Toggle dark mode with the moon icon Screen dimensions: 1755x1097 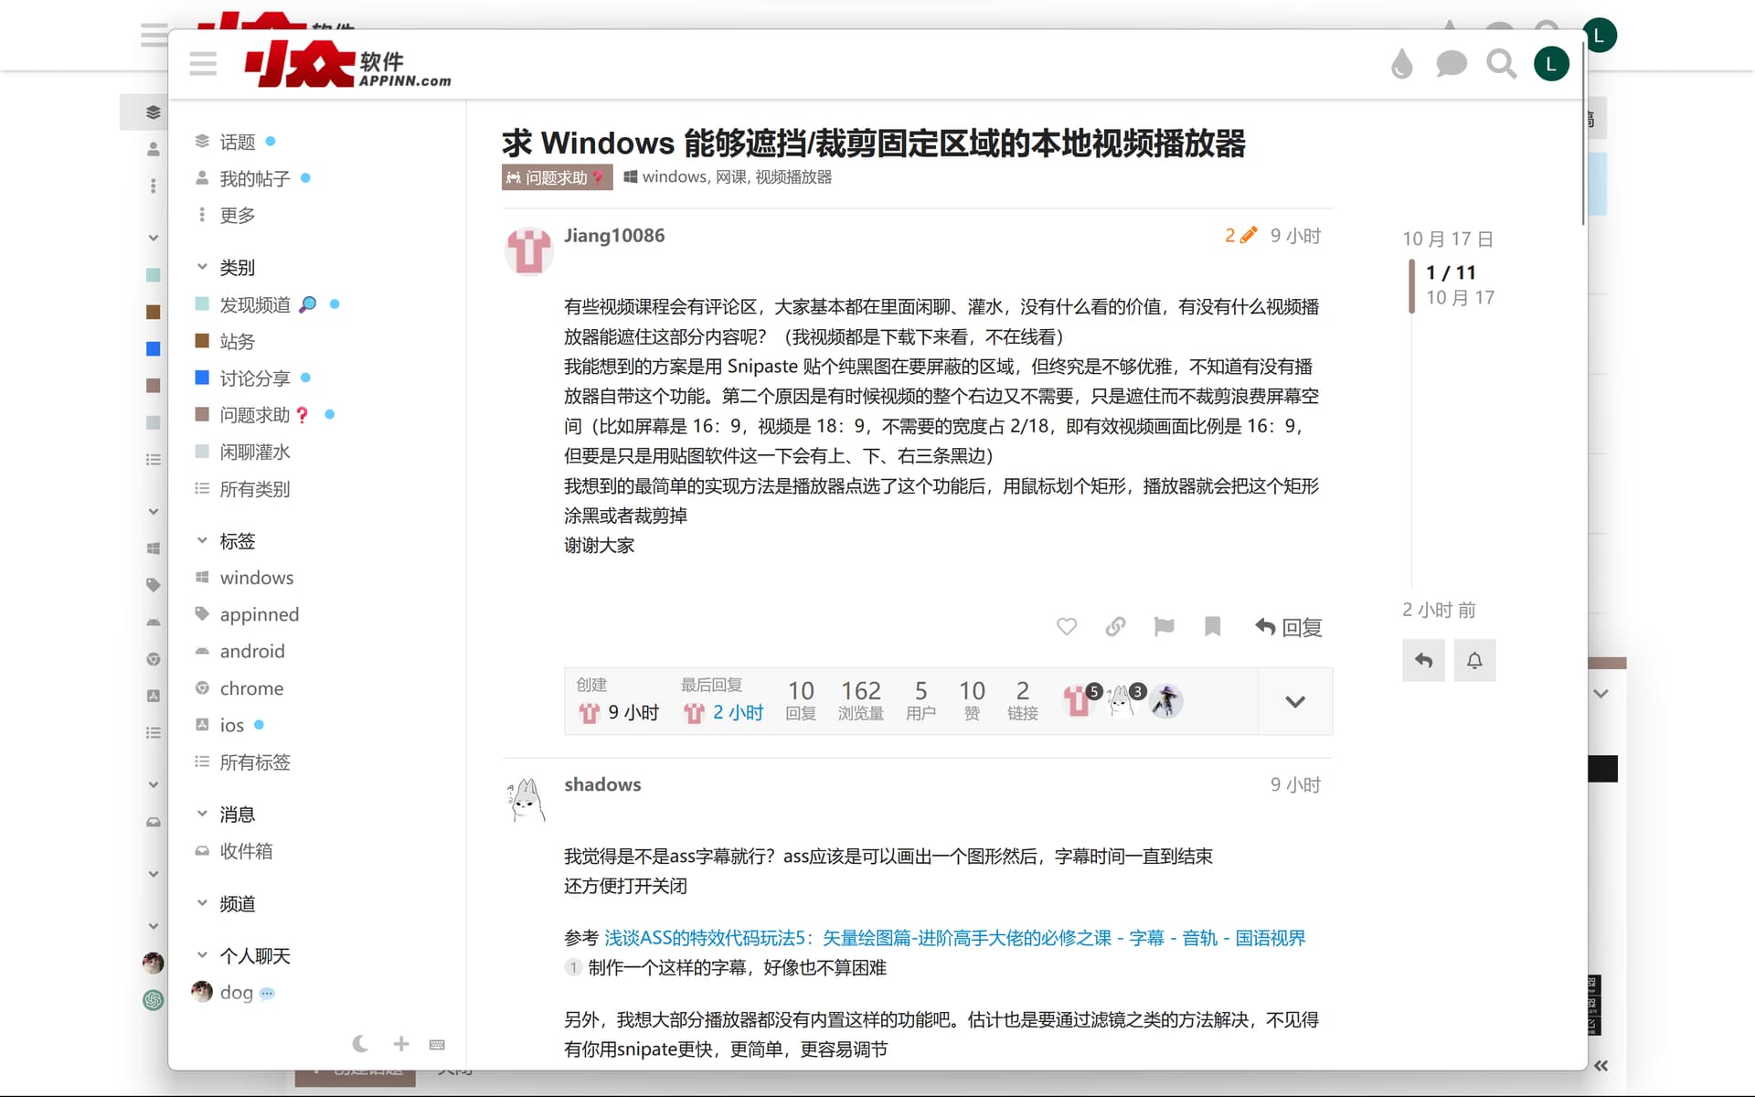tap(360, 1044)
